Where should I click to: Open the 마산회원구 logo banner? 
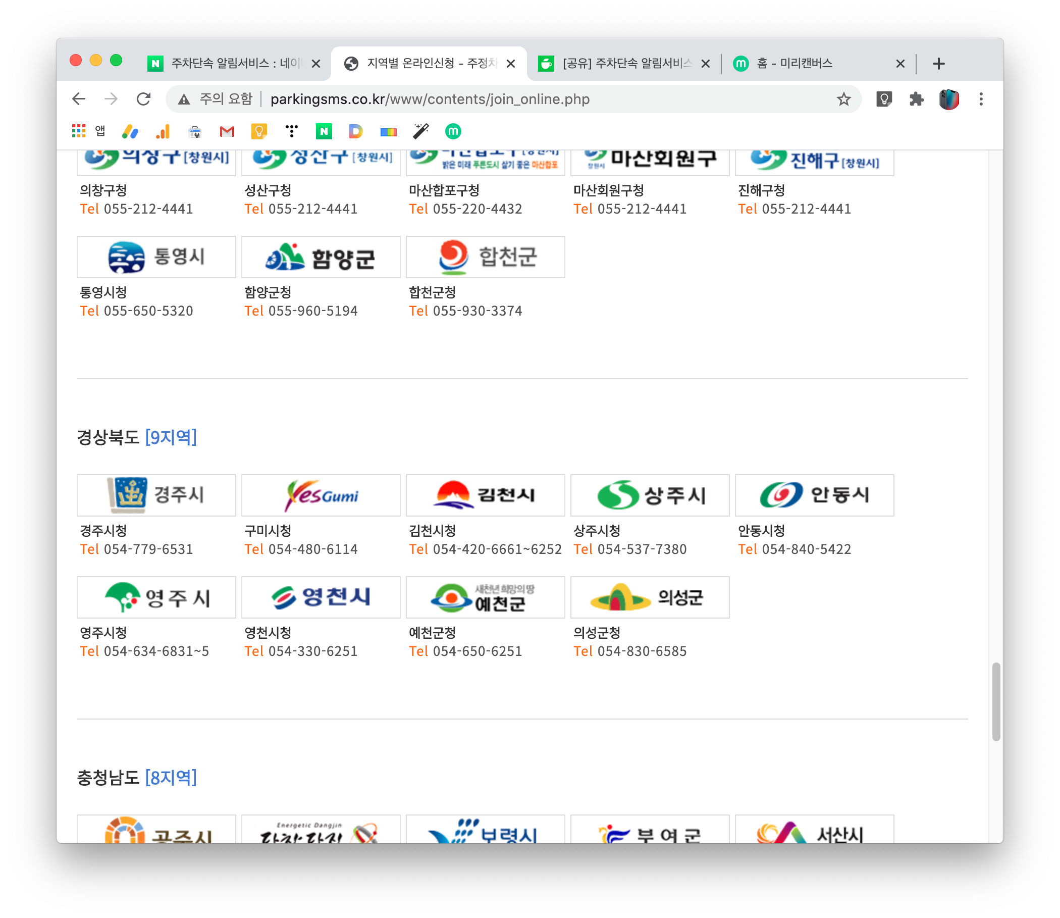[x=649, y=163]
